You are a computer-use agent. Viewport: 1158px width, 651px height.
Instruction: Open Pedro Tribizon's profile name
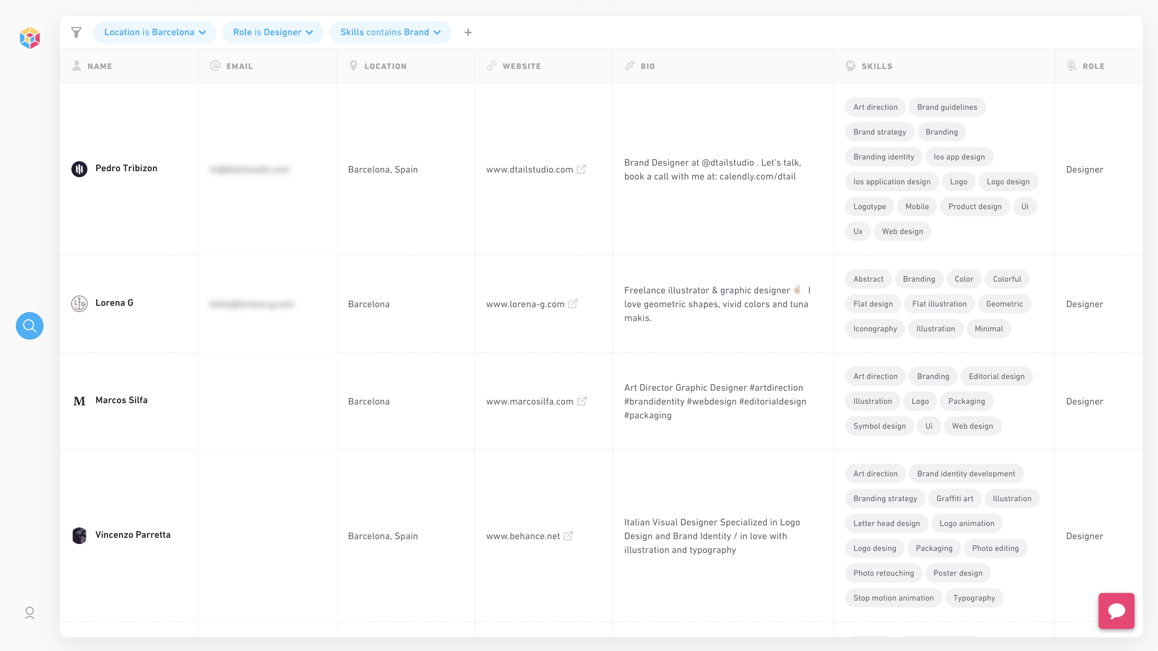[x=126, y=168]
